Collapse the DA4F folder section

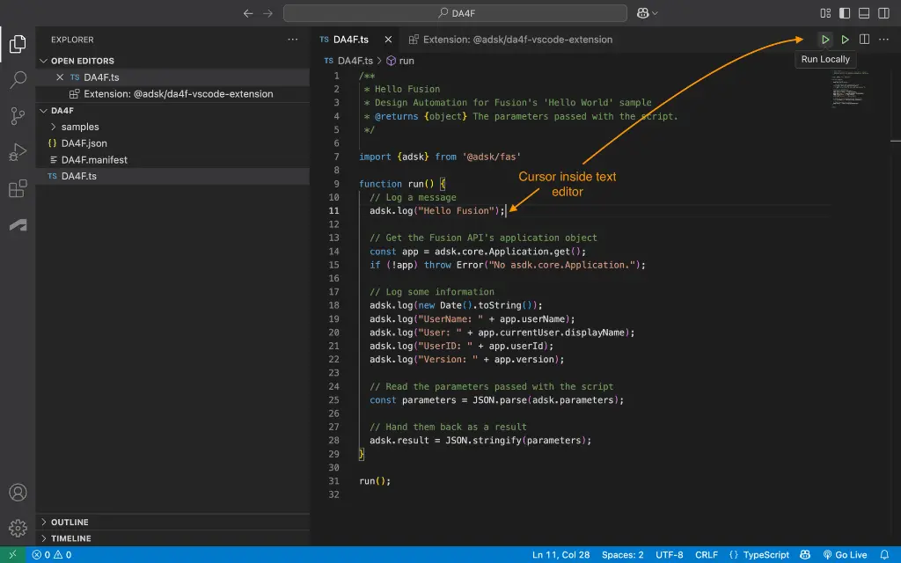[44, 110]
